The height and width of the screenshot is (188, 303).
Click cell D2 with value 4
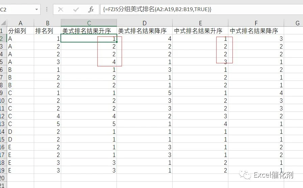(145, 38)
